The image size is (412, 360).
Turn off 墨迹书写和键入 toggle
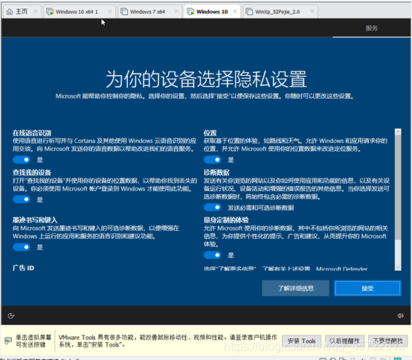(22, 247)
